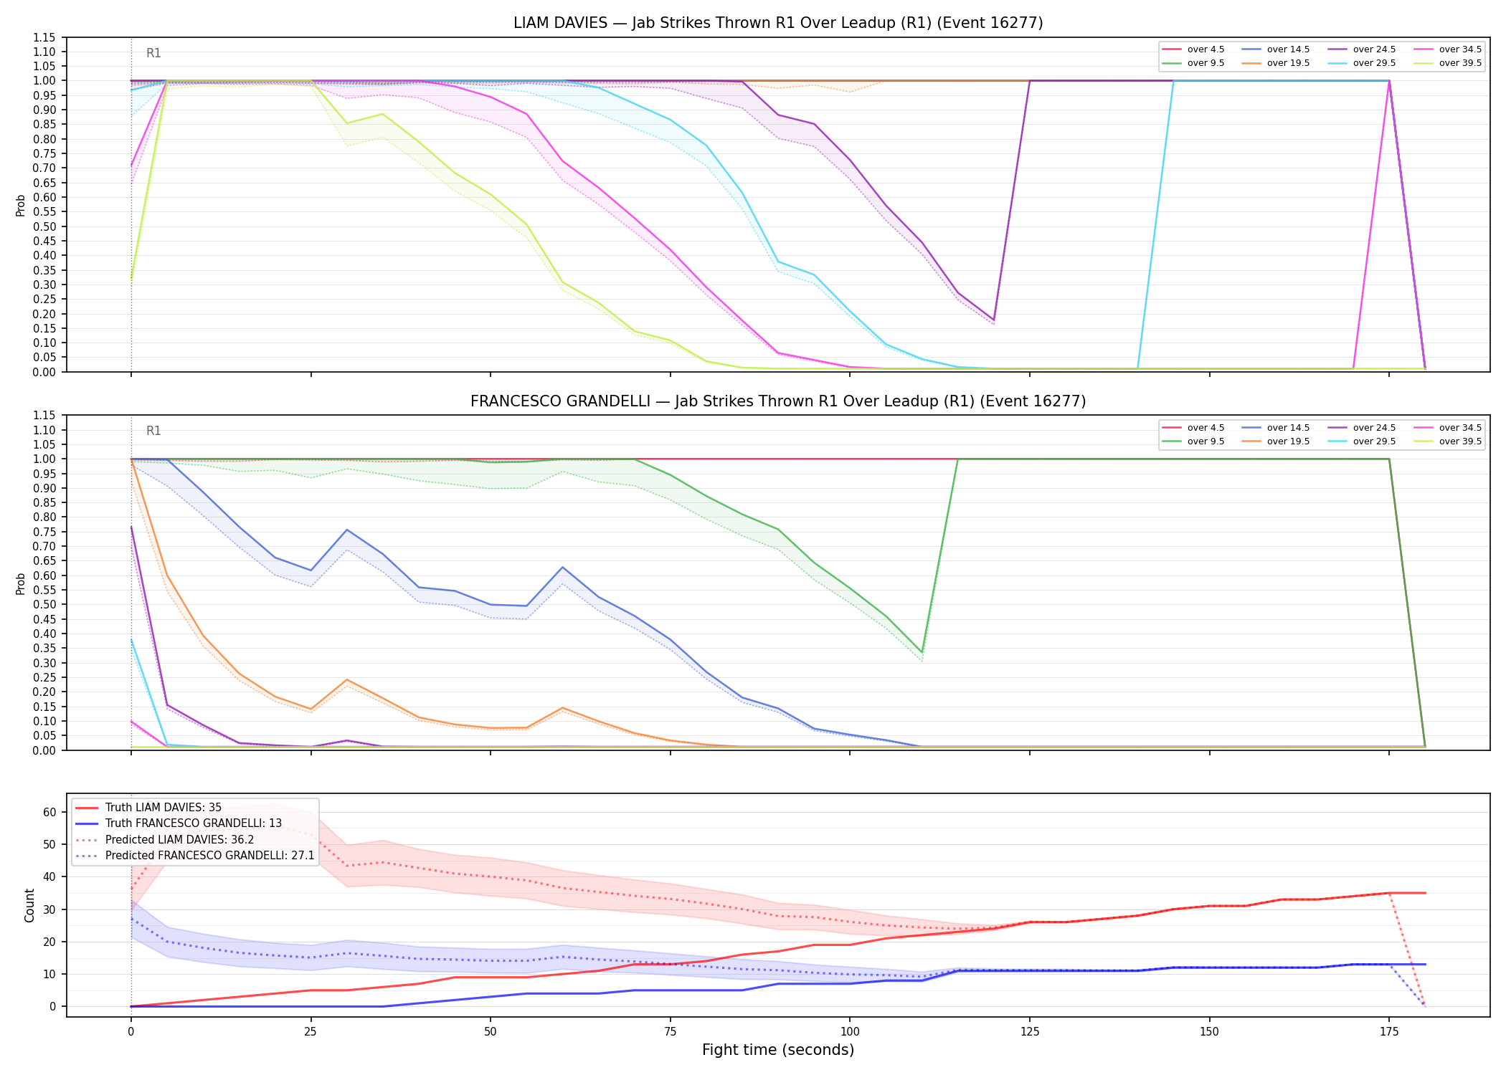Image resolution: width=1506 pixels, height=1075 pixels.
Task: Click Count axis tick label 60
Action: 49,812
